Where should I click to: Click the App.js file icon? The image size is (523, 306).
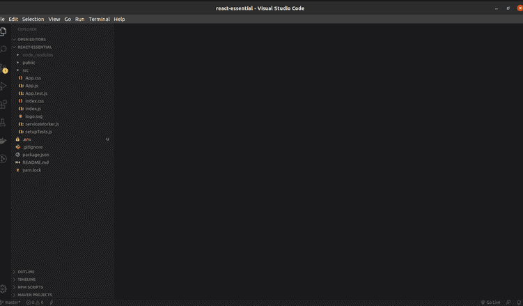[21, 86]
